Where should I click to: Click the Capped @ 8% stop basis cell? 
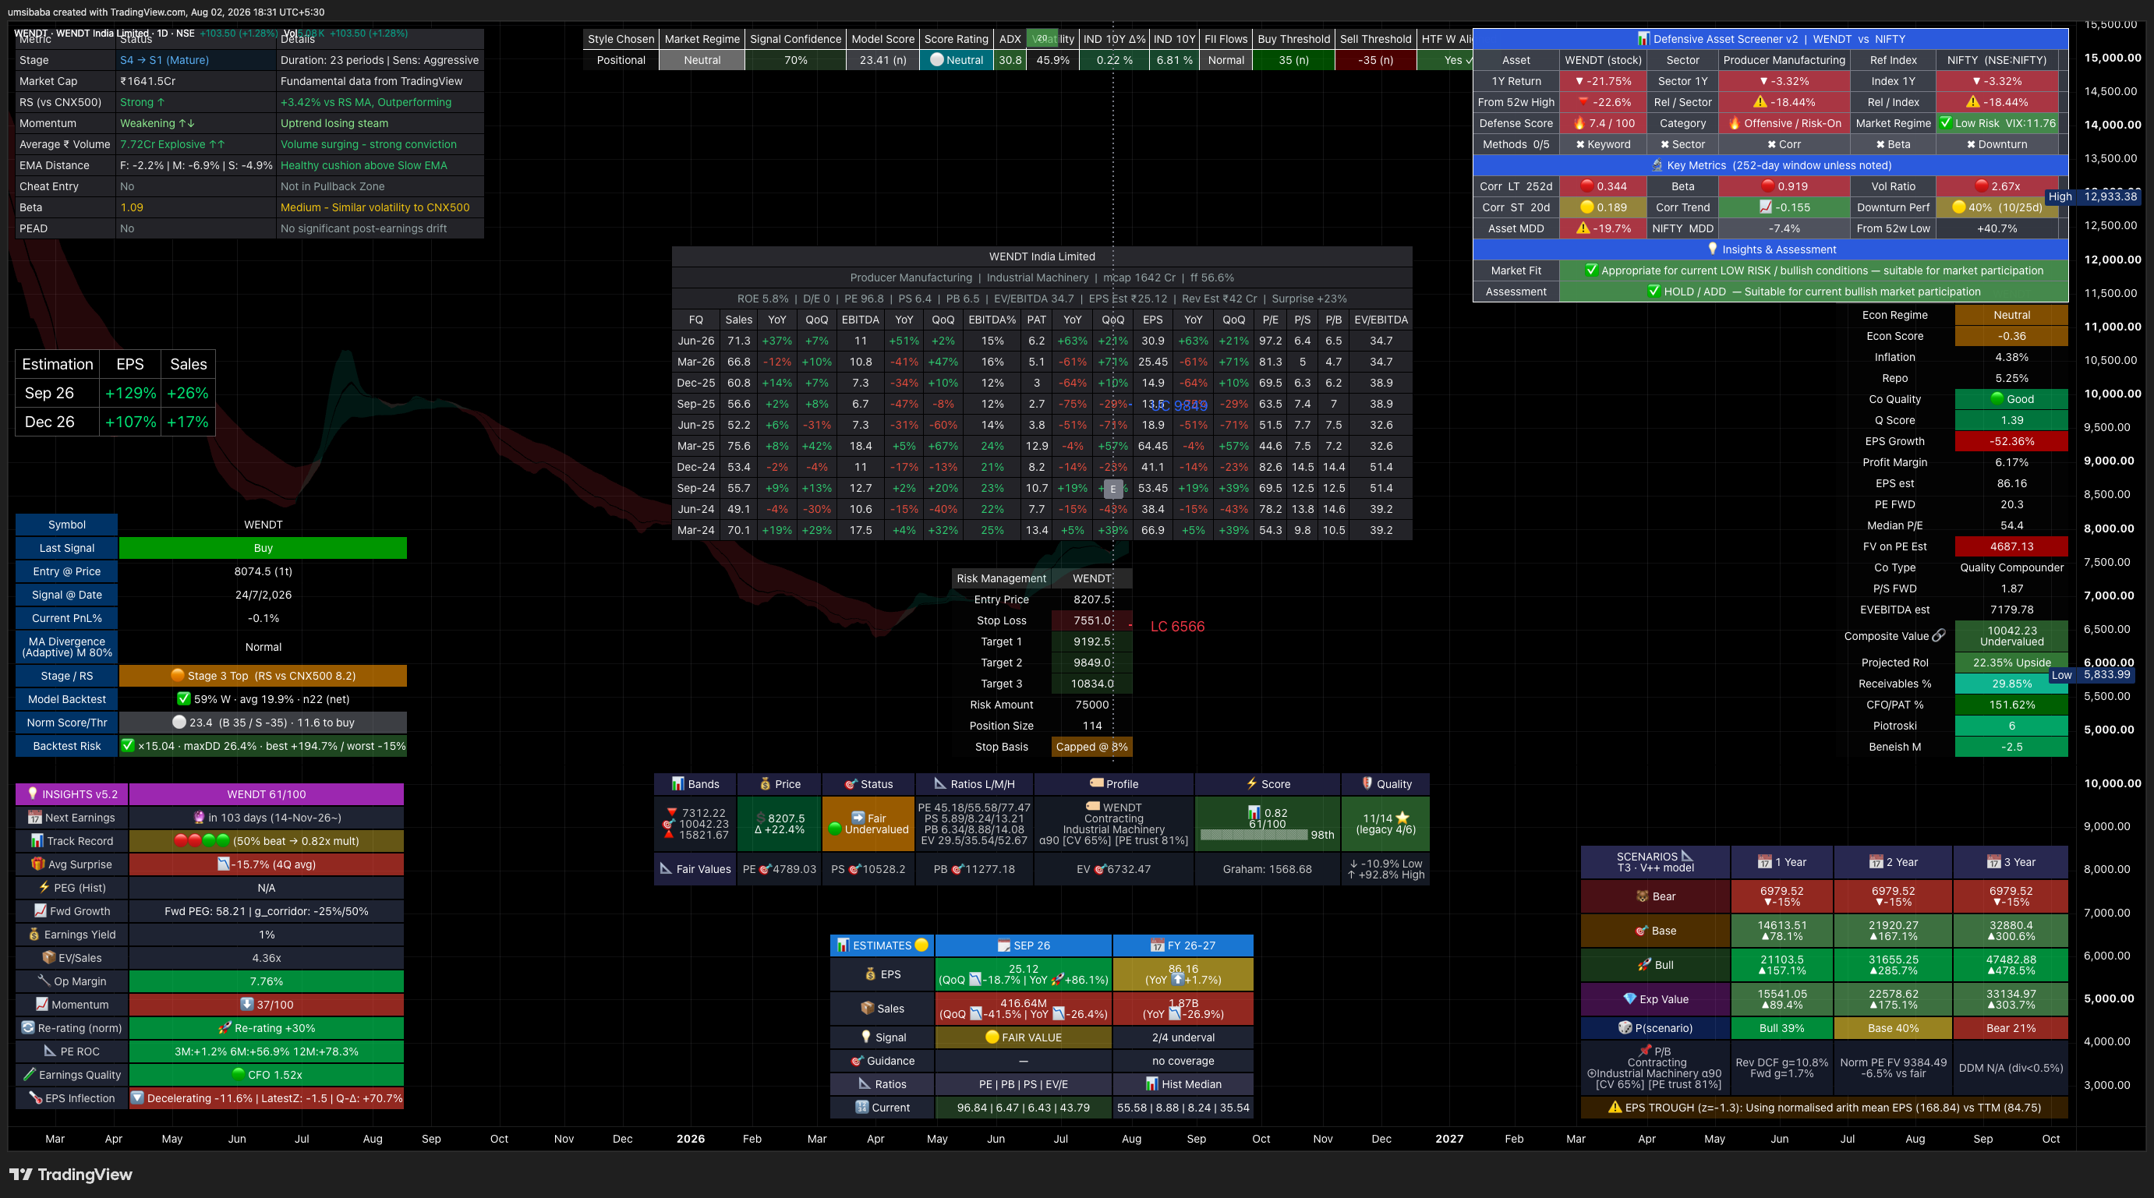point(1092,747)
